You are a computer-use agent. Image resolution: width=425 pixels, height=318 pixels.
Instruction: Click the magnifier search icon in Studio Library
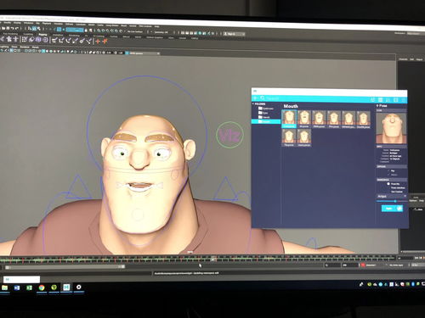click(x=263, y=98)
